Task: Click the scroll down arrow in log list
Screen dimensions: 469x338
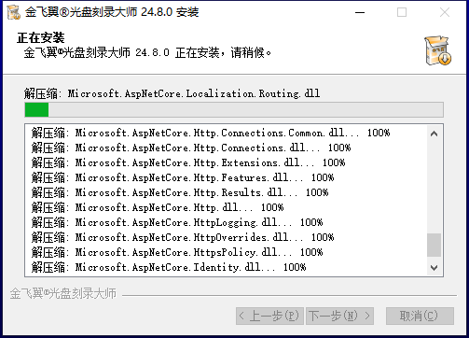Action: (435, 267)
